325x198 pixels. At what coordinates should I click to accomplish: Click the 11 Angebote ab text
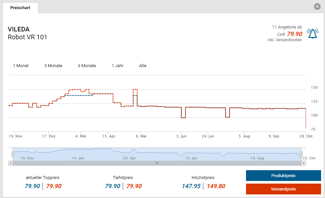tap(287, 27)
